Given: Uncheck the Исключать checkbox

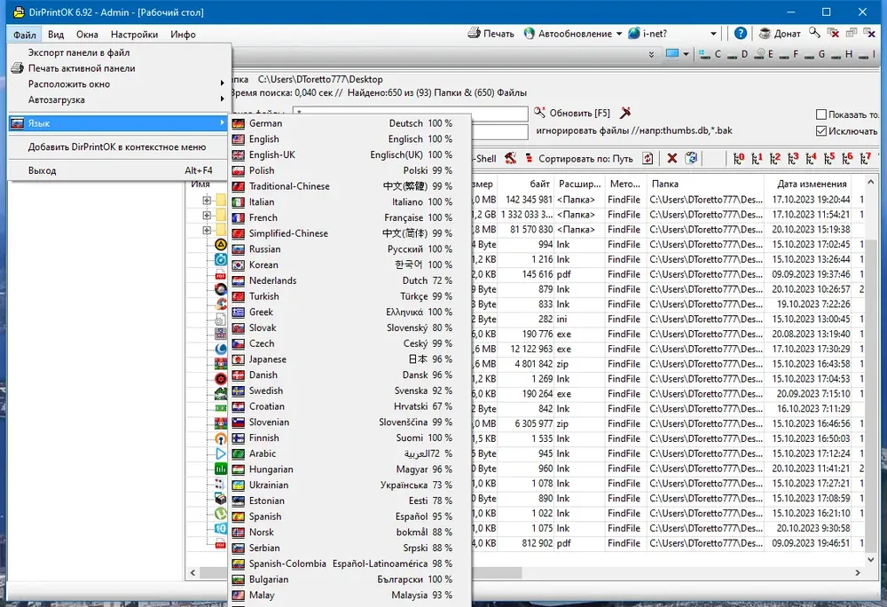Looking at the screenshot, I should click(x=821, y=130).
